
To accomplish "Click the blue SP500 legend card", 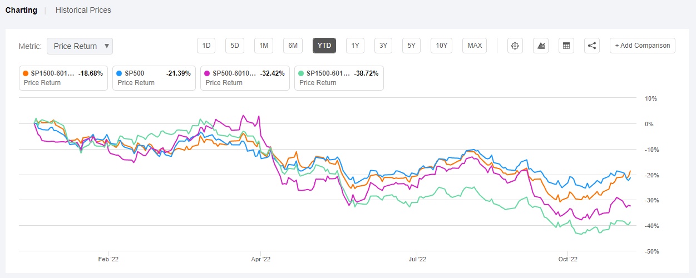I will (154, 78).
